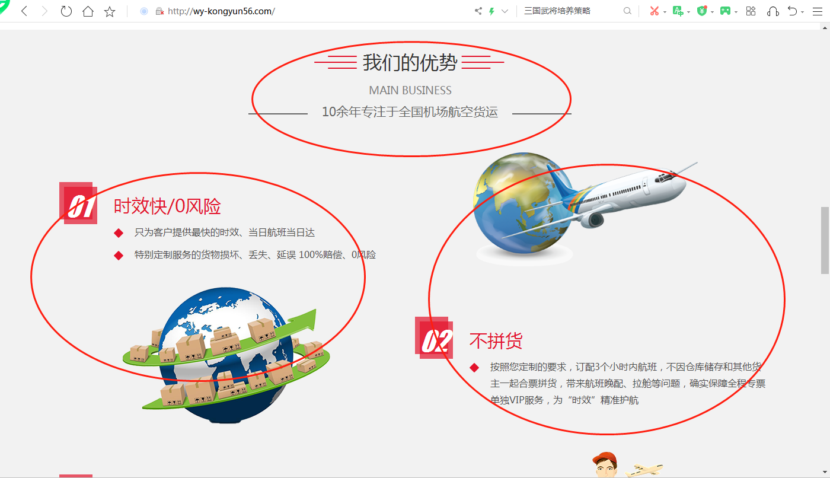Viewport: 830px width, 478px height.
Task: Open the browser home page
Action: coord(88,11)
